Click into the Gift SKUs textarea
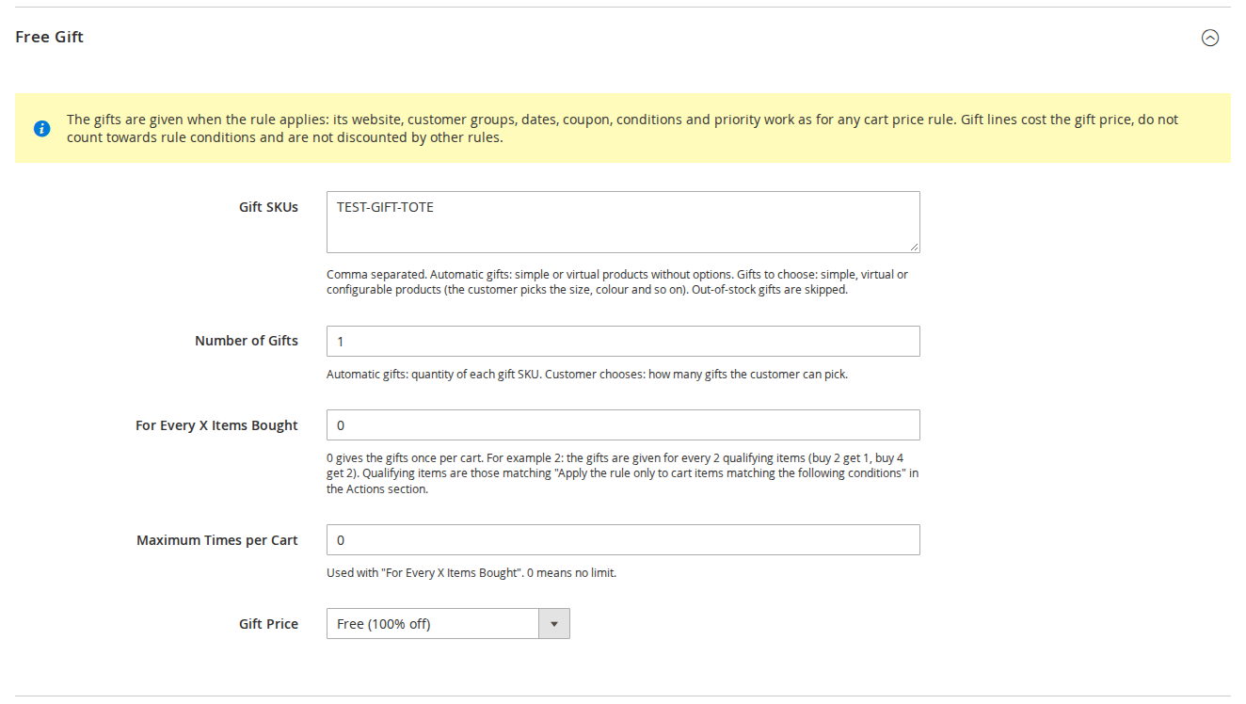This screenshot has width=1246, height=704. [x=623, y=222]
